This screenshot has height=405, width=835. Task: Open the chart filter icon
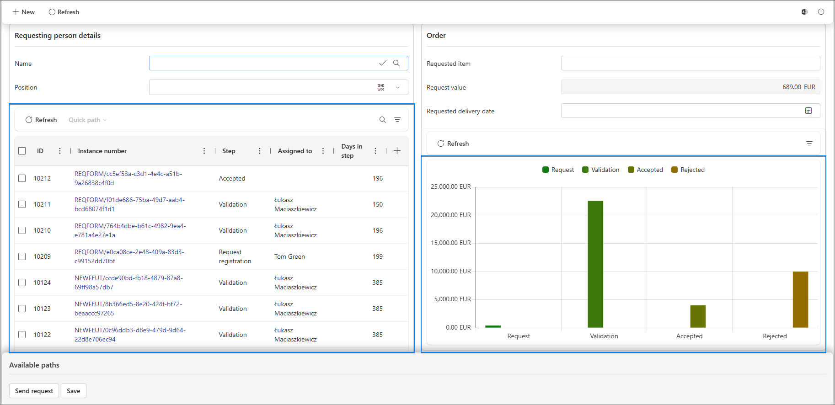pos(809,144)
